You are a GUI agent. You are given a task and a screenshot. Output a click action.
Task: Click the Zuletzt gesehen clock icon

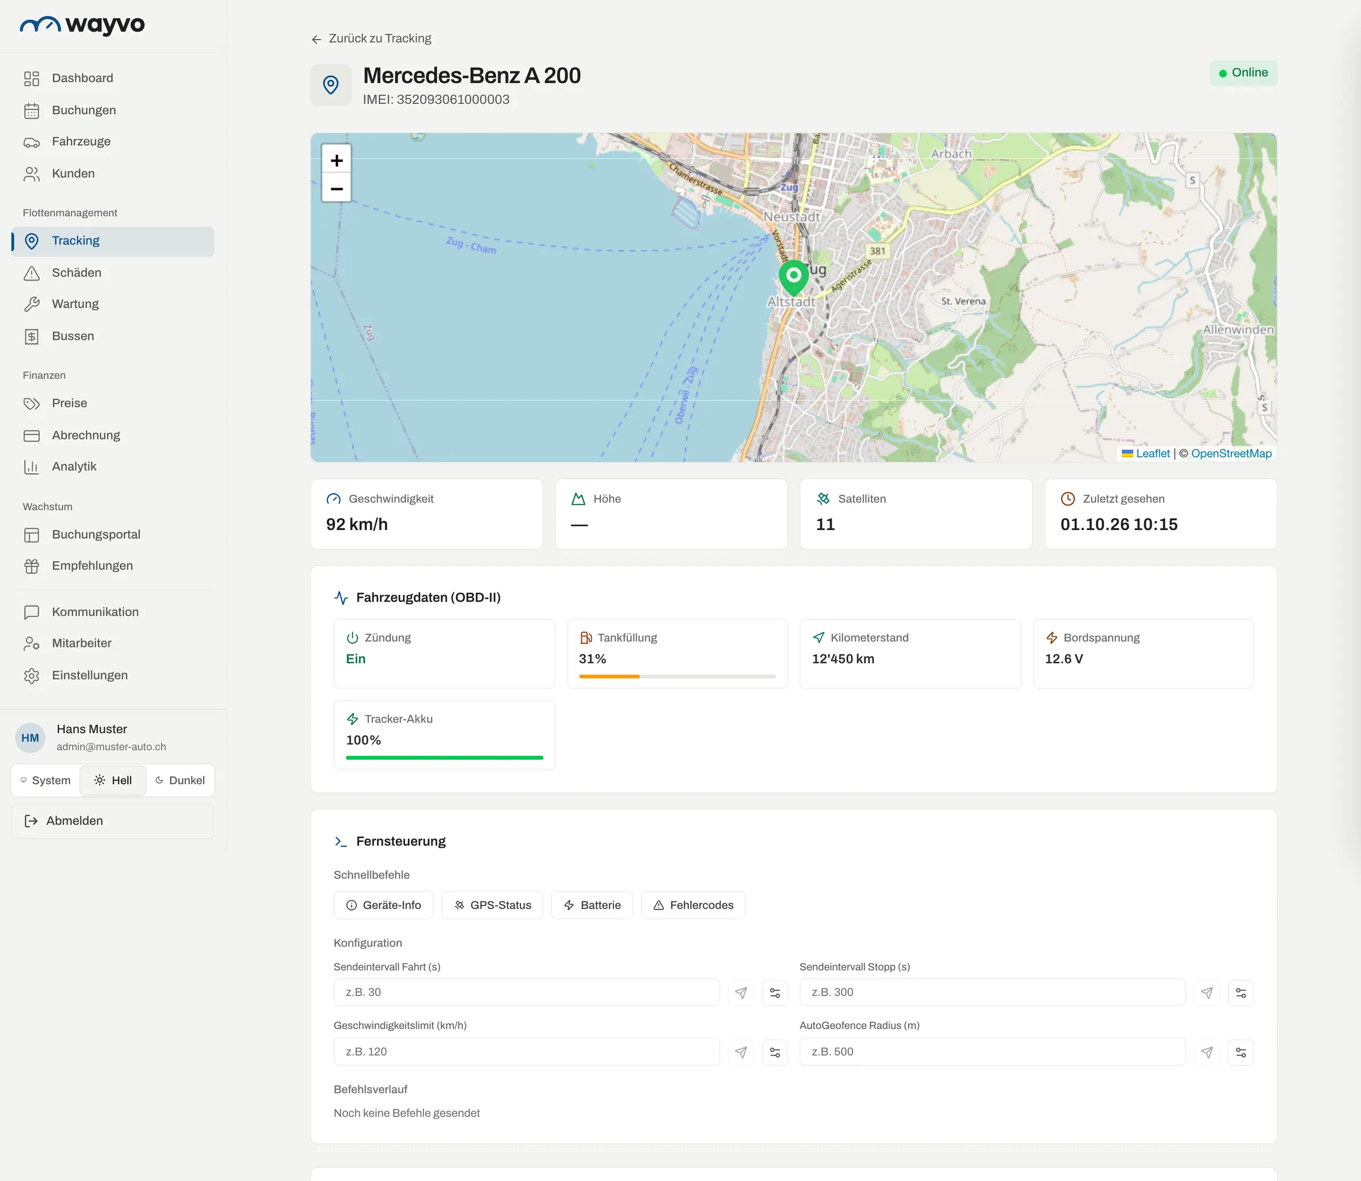(x=1068, y=499)
